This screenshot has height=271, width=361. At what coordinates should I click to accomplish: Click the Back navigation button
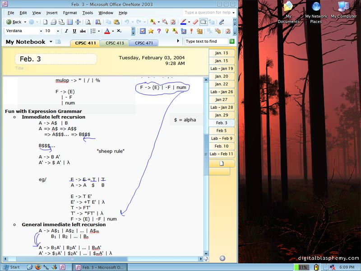pyautogui.click(x=14, y=22)
